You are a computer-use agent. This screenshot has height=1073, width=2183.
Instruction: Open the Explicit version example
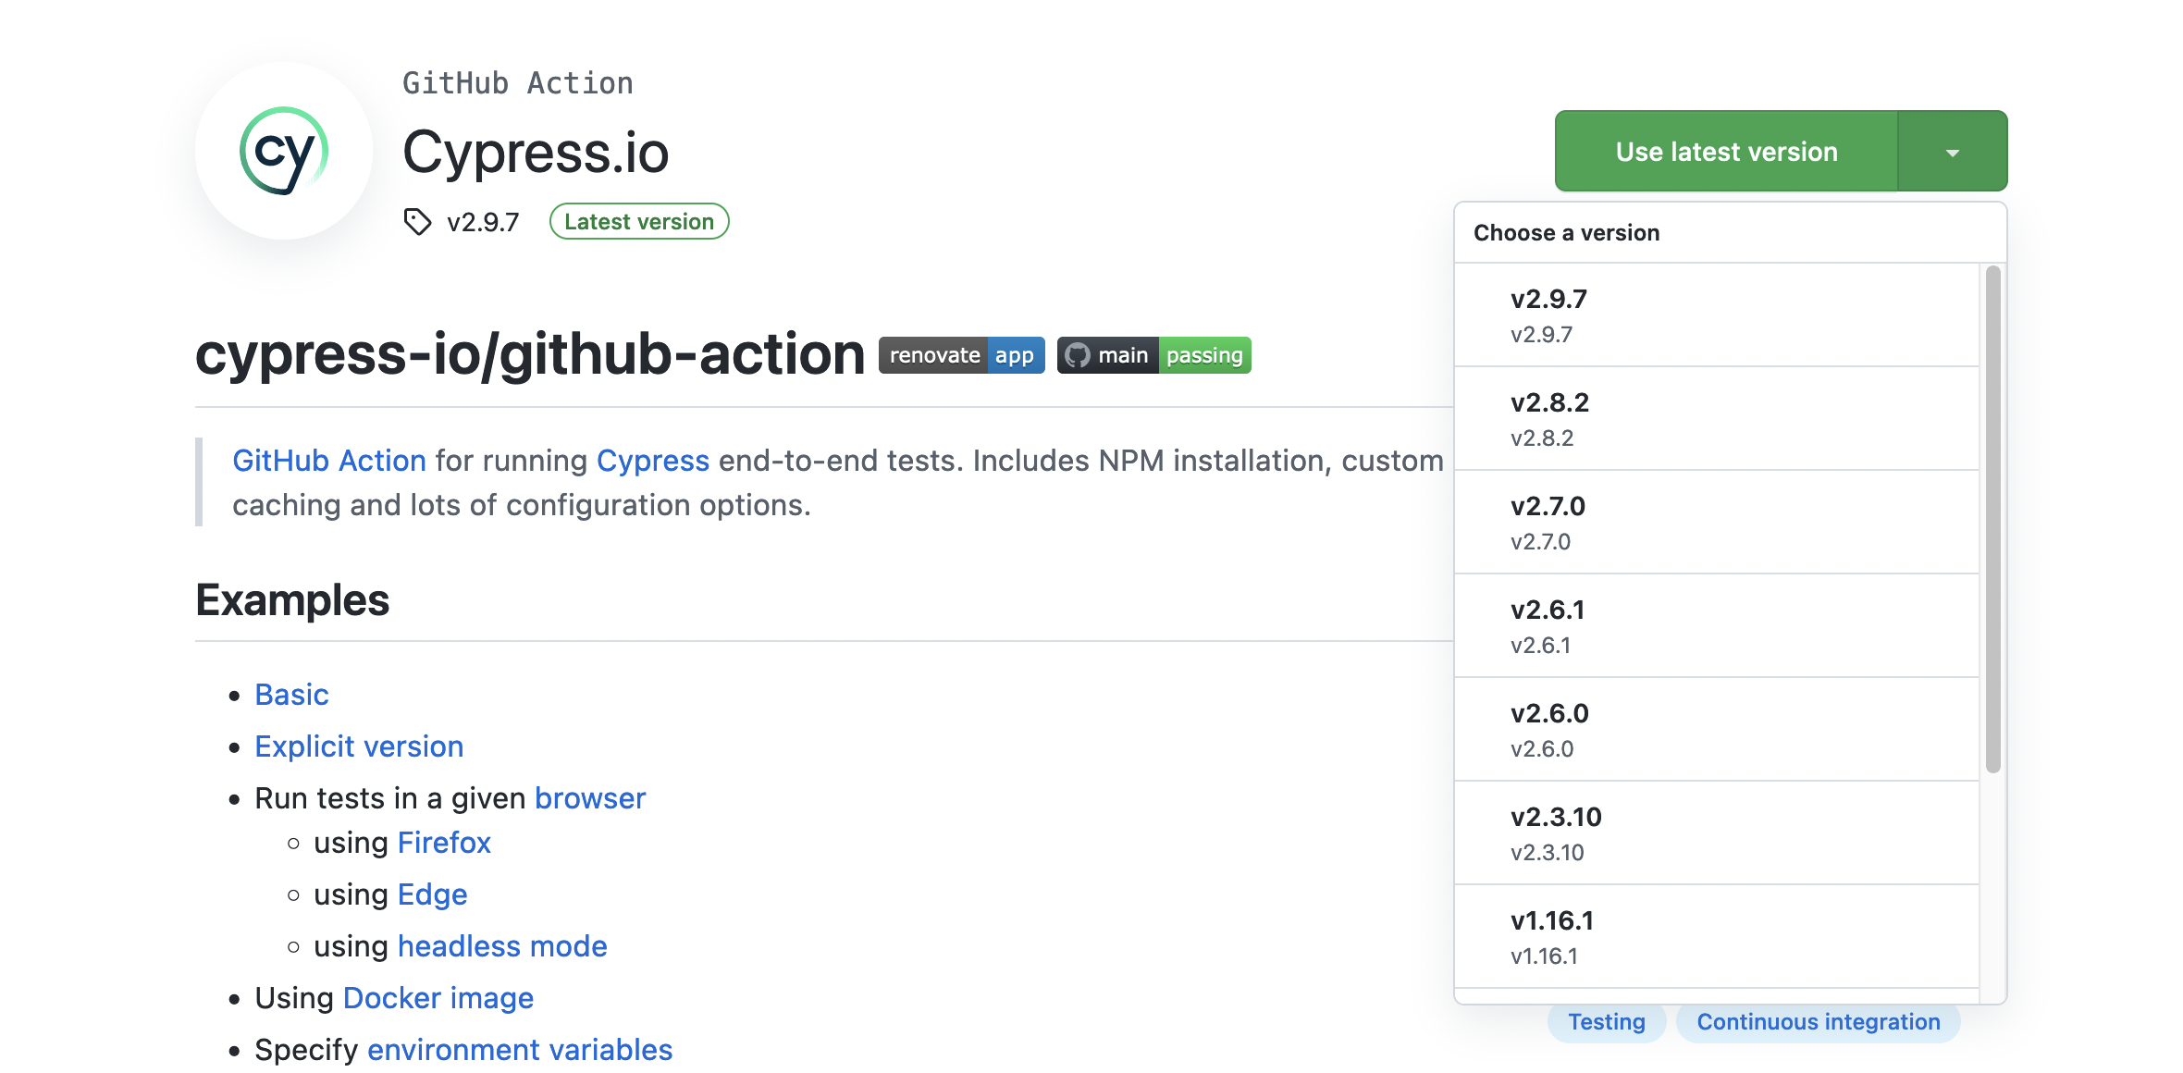[359, 746]
